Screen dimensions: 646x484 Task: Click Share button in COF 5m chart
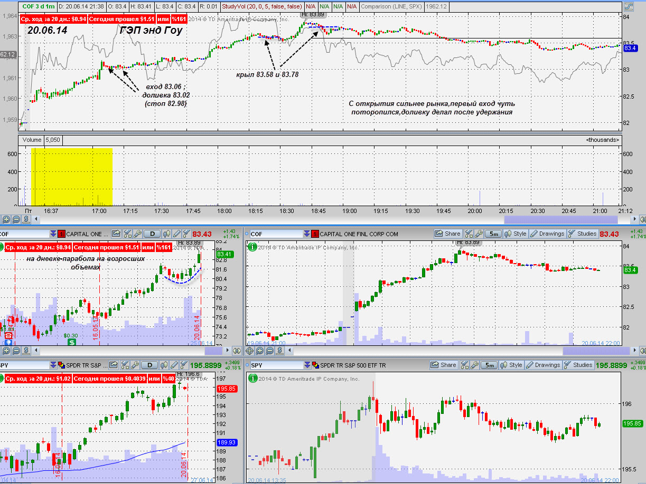click(x=447, y=233)
